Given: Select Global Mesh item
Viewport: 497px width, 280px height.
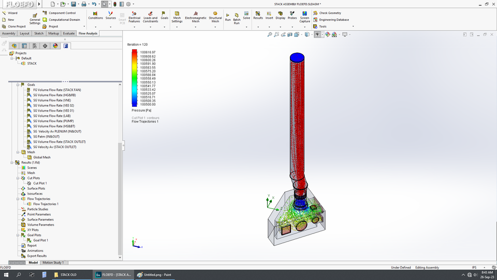Looking at the screenshot, I should pos(39,158).
